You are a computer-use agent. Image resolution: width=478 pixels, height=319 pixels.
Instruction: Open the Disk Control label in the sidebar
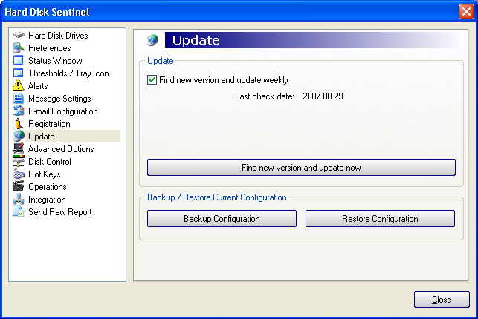49,162
